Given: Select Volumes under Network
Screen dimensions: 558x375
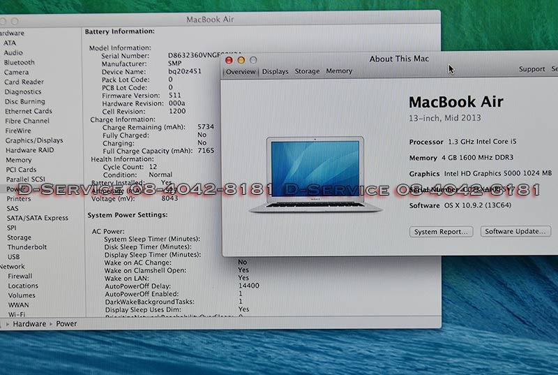Looking at the screenshot, I should pos(22,295).
